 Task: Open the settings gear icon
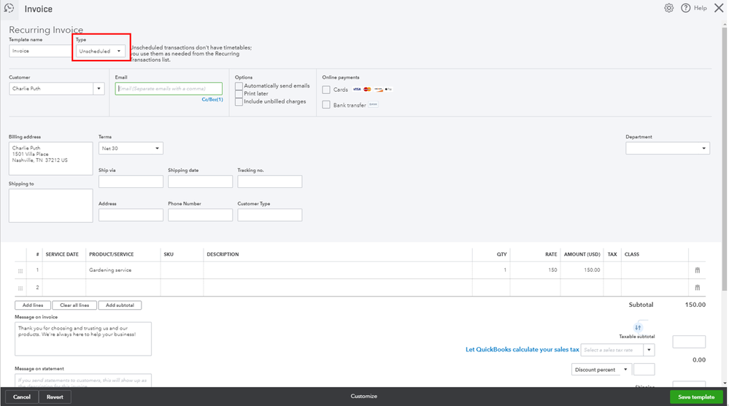tap(668, 8)
